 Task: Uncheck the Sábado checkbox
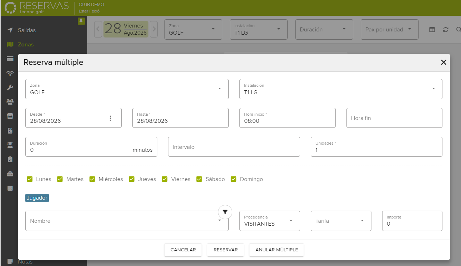click(x=199, y=179)
